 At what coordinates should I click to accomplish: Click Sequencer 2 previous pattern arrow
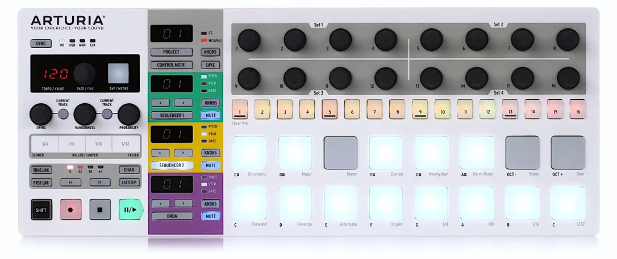[161, 153]
